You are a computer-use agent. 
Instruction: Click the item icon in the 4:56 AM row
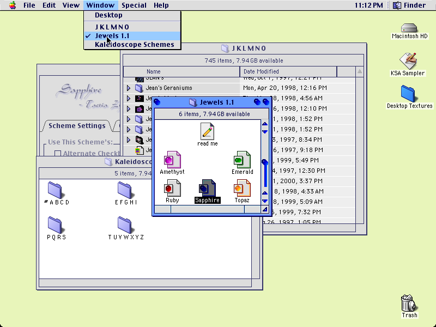point(140,99)
